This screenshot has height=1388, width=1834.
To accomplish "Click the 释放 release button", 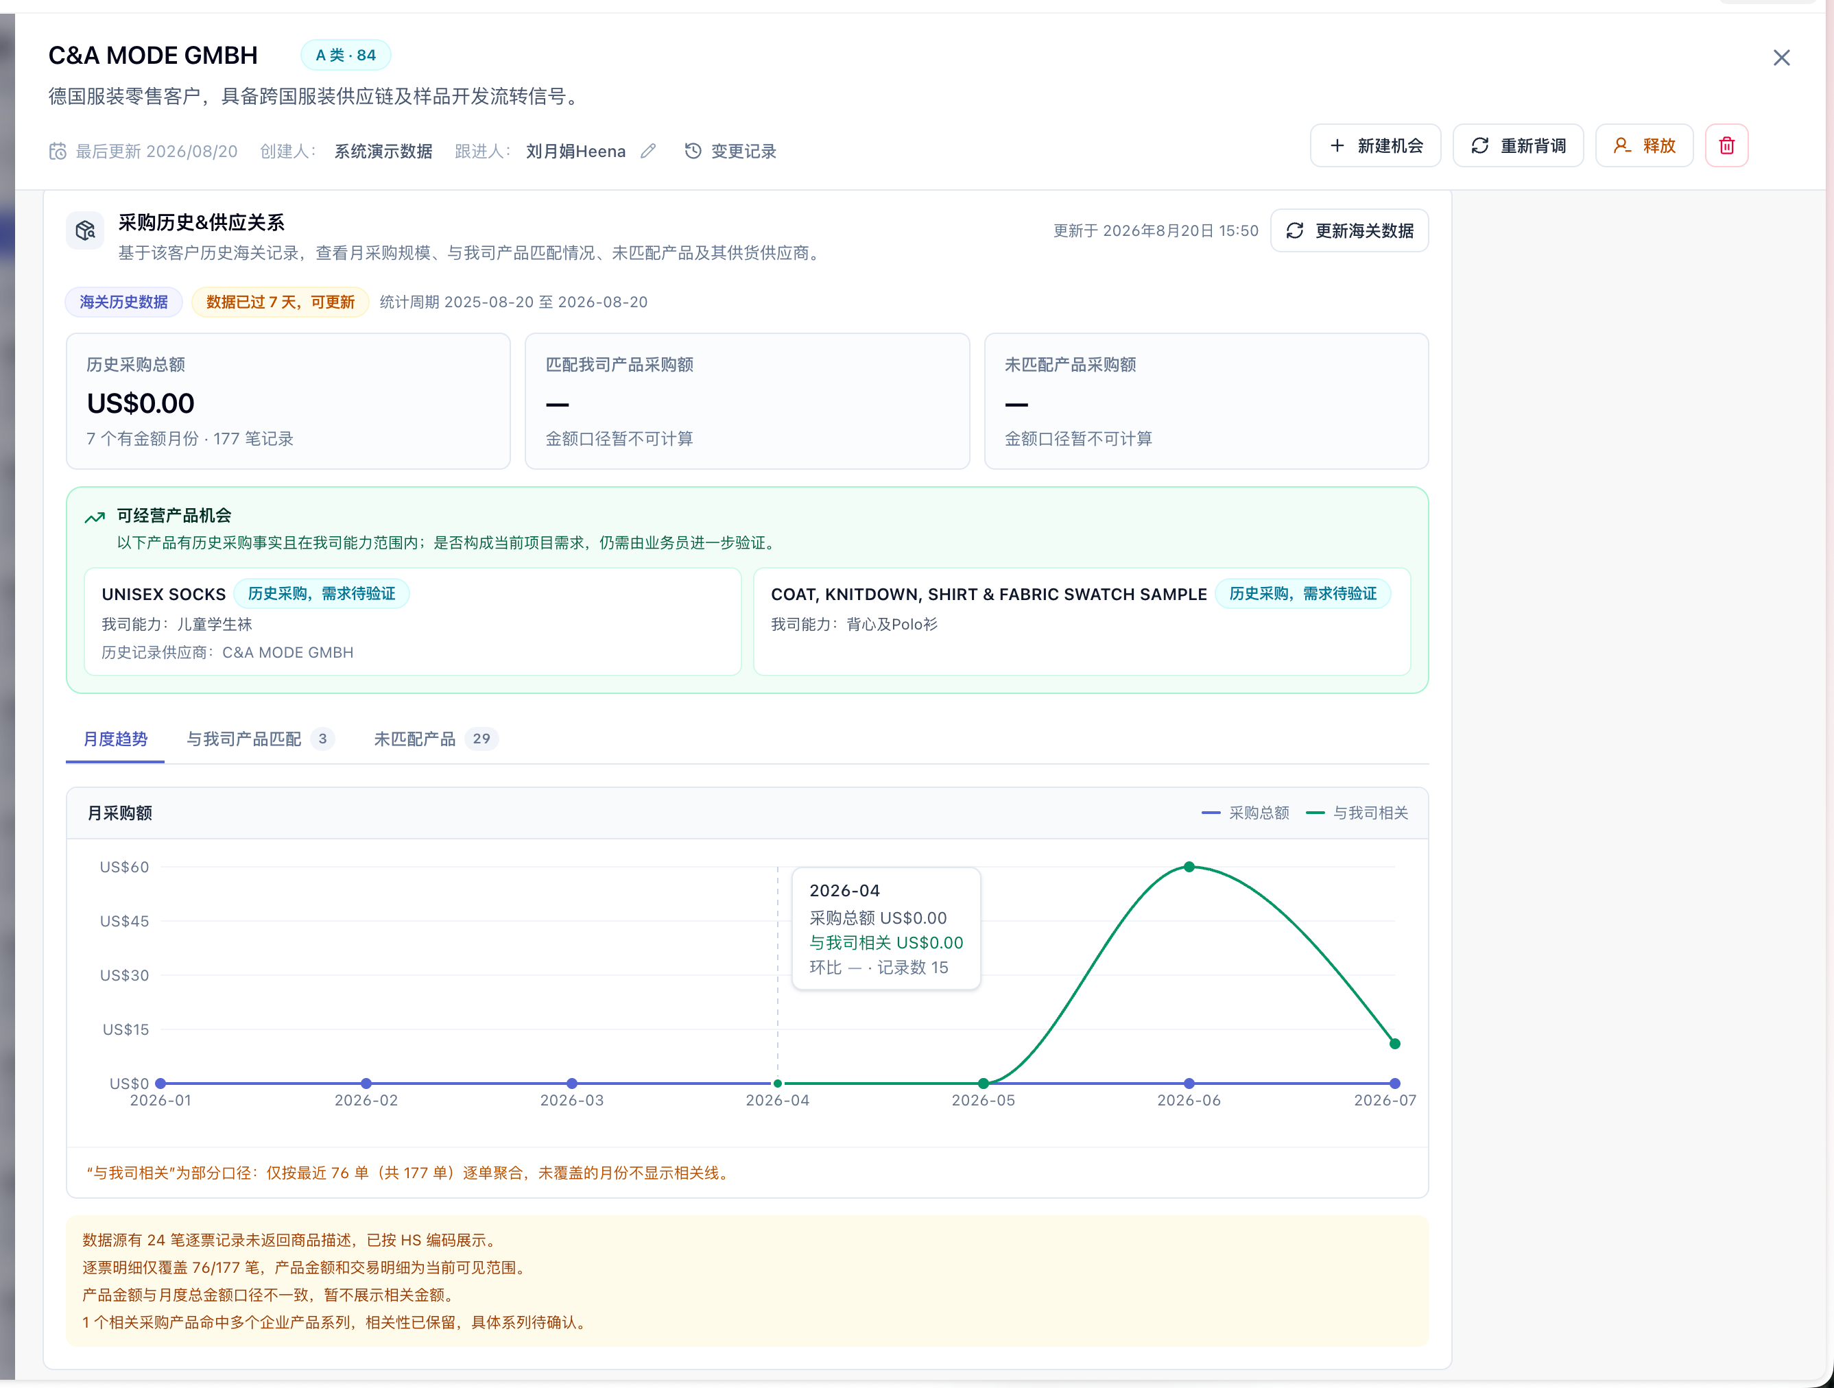I will pyautogui.click(x=1644, y=146).
